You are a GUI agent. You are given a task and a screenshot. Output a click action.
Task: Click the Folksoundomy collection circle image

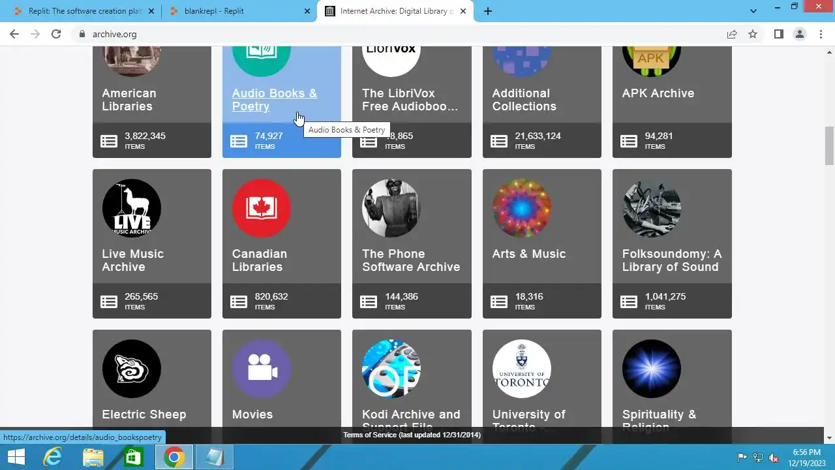(651, 208)
